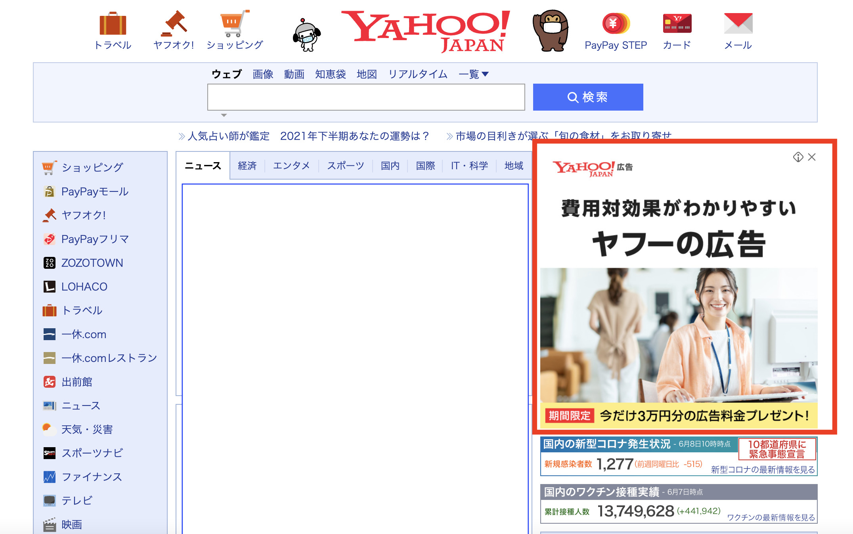Select the スポーツ news tab

click(345, 166)
